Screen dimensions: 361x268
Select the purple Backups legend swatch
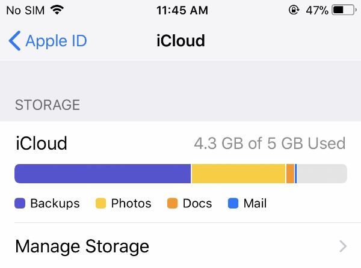(x=20, y=203)
